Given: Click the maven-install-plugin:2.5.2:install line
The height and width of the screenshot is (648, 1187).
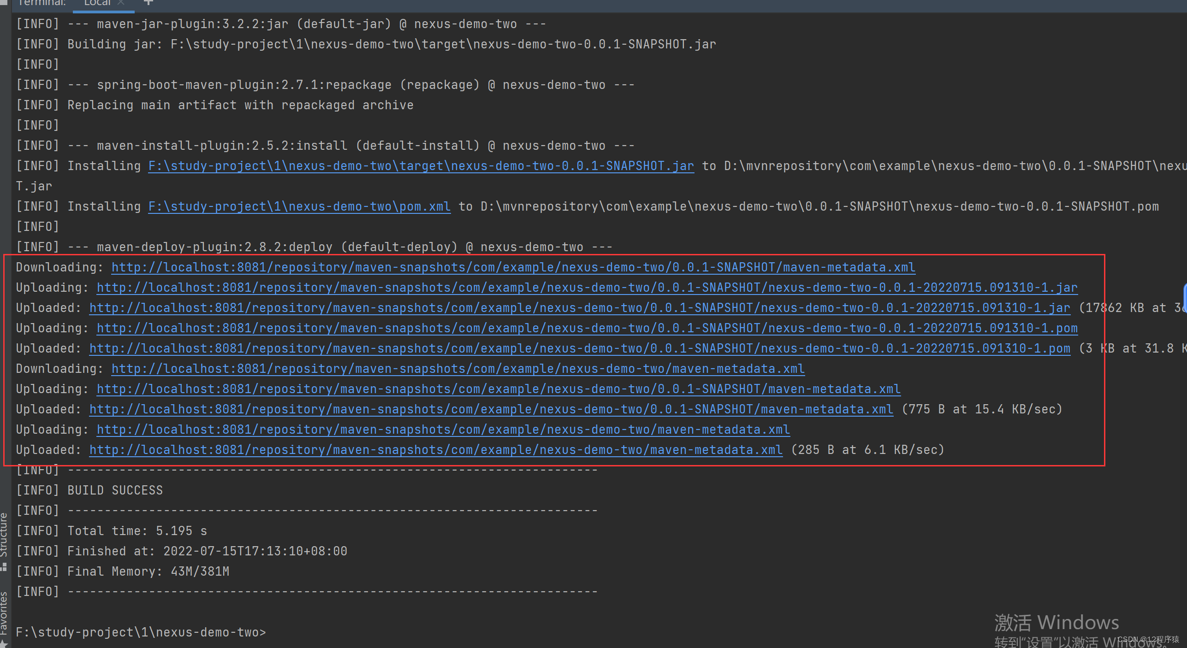Looking at the screenshot, I should tap(325, 146).
